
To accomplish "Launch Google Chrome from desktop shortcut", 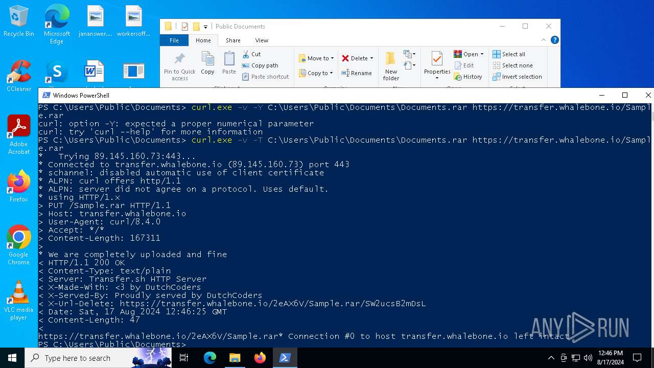I will coord(19,245).
